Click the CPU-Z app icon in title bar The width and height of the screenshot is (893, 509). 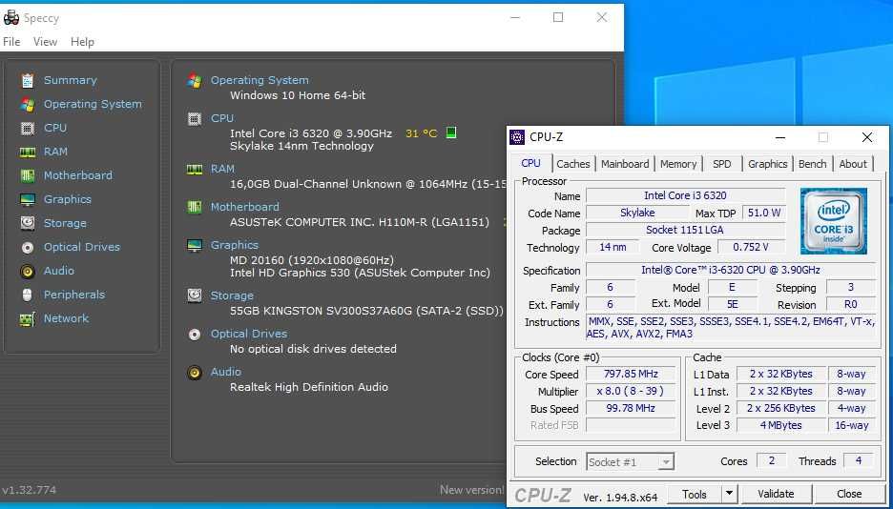(x=516, y=137)
